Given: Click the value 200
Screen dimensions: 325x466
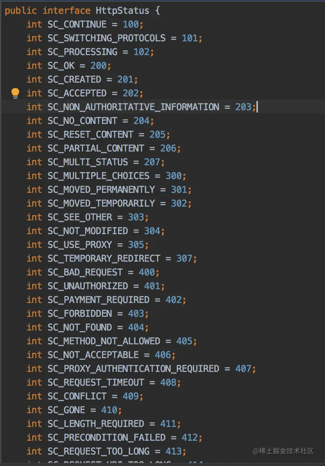Looking at the screenshot, I should pos(98,66).
